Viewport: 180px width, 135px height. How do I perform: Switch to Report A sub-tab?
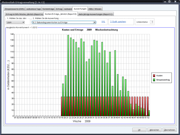pos(24,14)
